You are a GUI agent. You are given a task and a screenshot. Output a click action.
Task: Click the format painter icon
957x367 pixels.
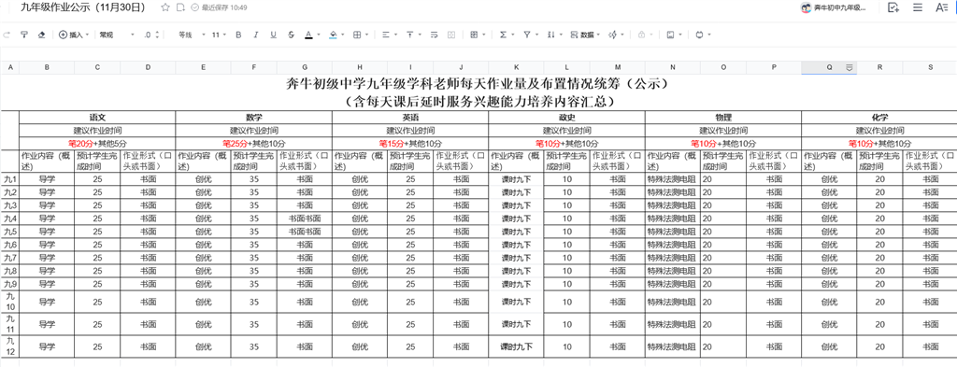pos(24,35)
